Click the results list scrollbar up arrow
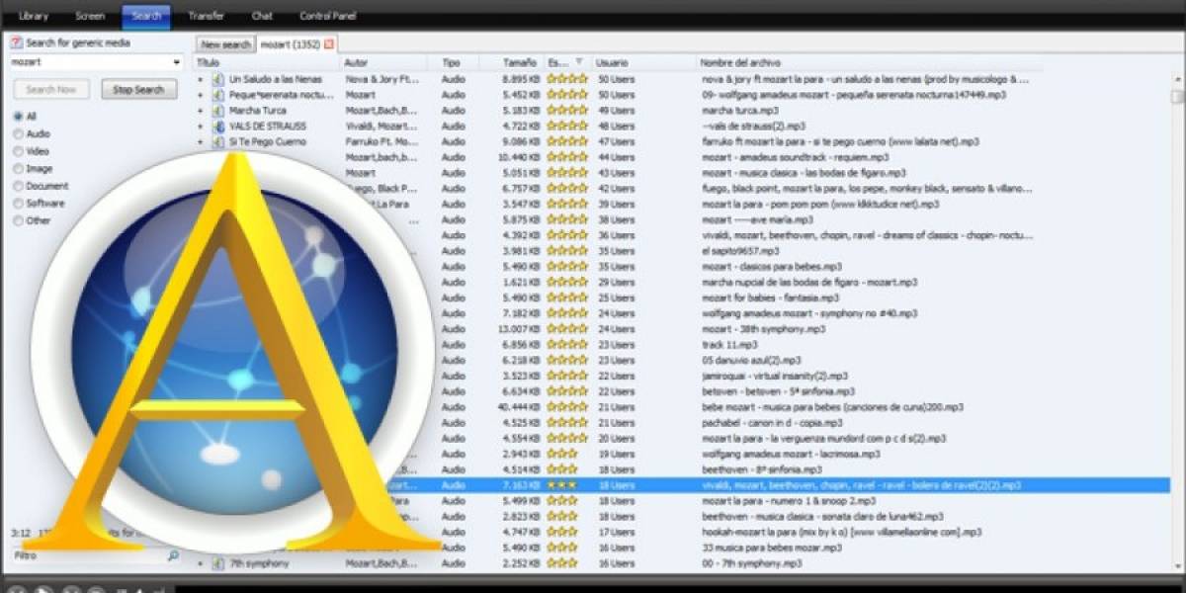The image size is (1186, 593). pyautogui.click(x=1176, y=79)
